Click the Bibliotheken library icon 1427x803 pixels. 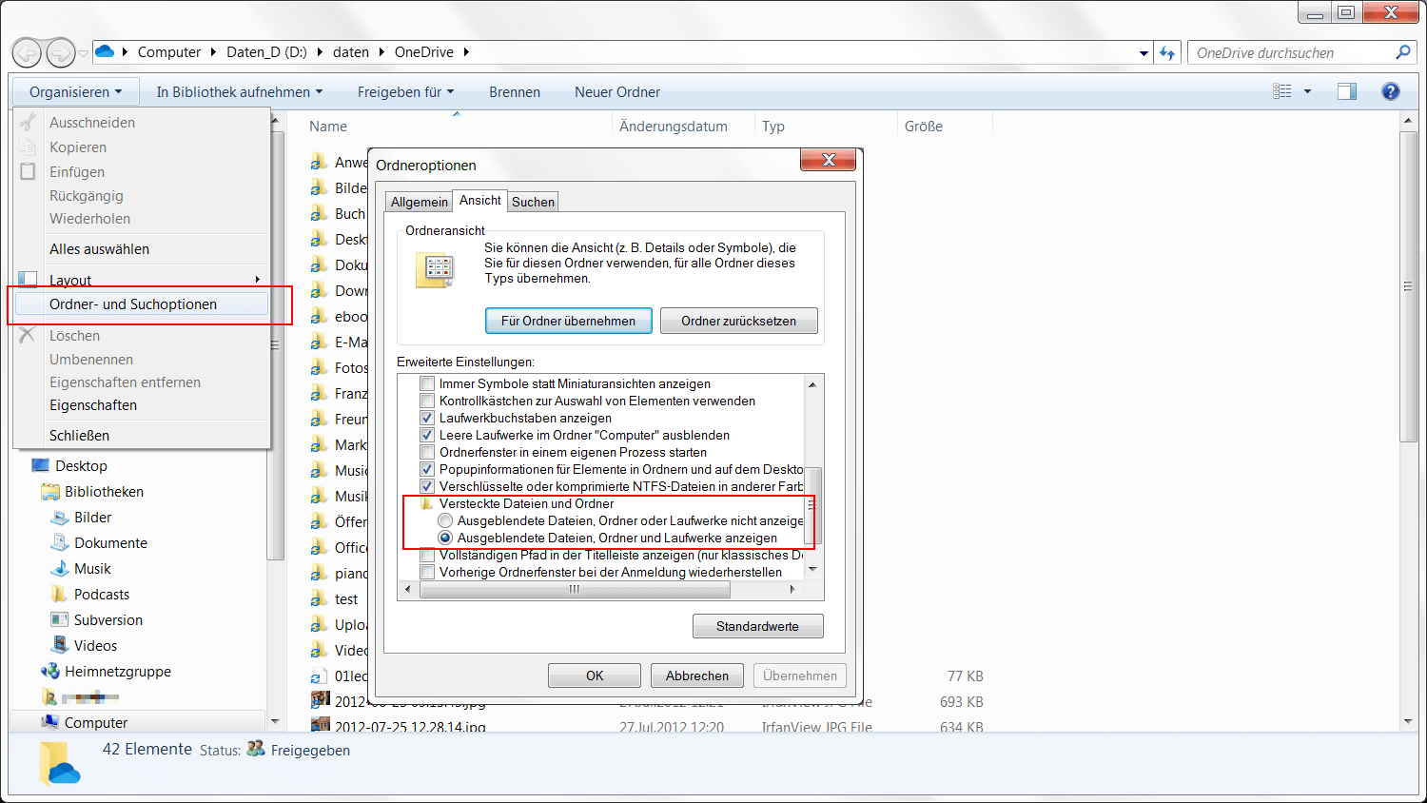click(50, 491)
